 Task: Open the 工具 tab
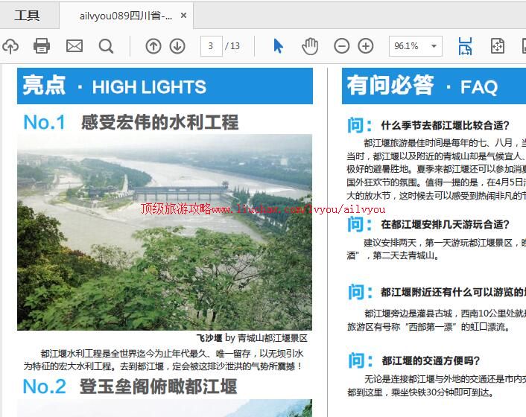[27, 15]
